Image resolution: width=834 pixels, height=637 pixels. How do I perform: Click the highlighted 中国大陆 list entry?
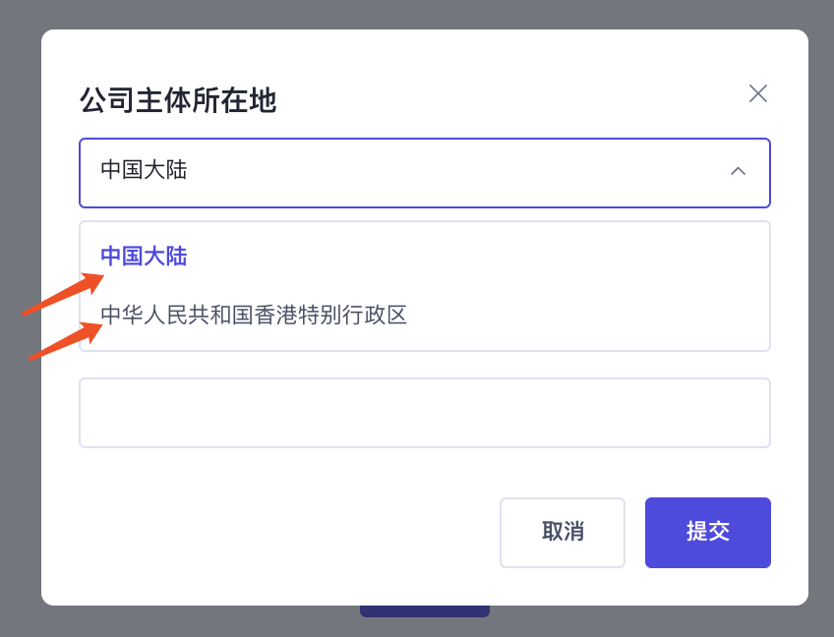143,254
